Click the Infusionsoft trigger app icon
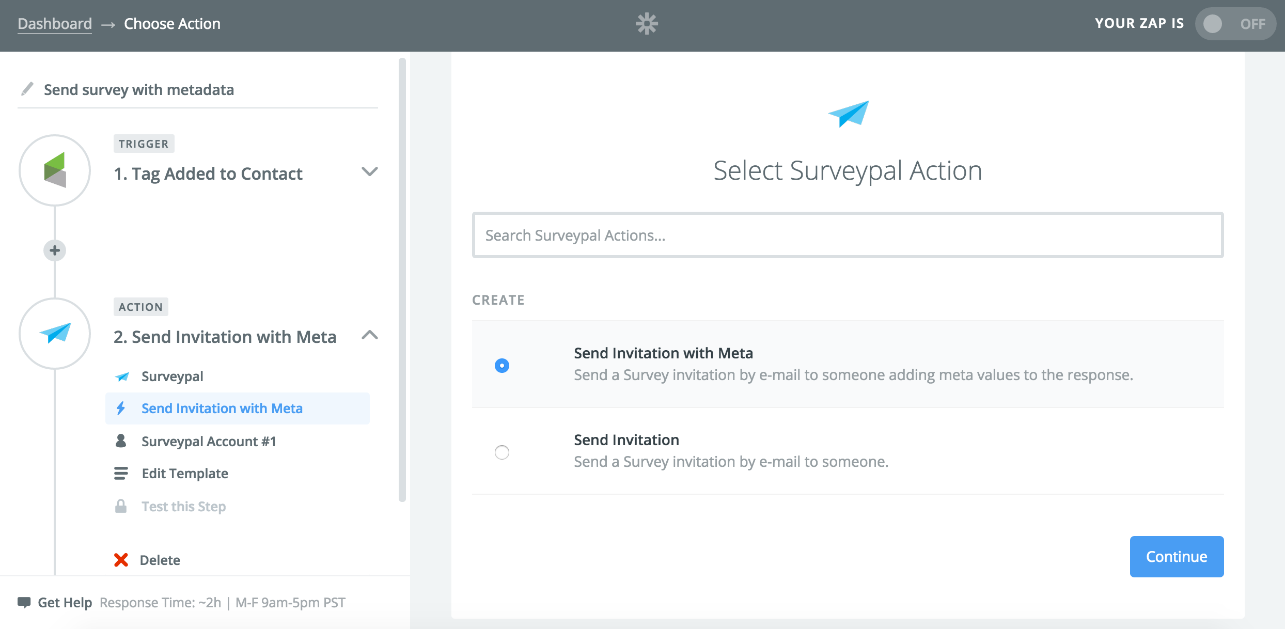 pyautogui.click(x=55, y=170)
